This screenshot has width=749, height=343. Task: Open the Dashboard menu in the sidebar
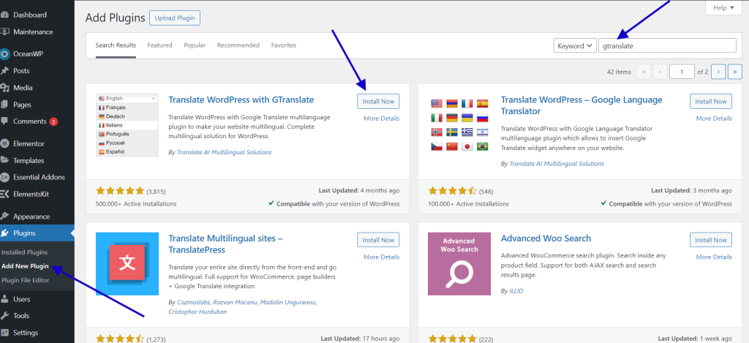[x=29, y=15]
